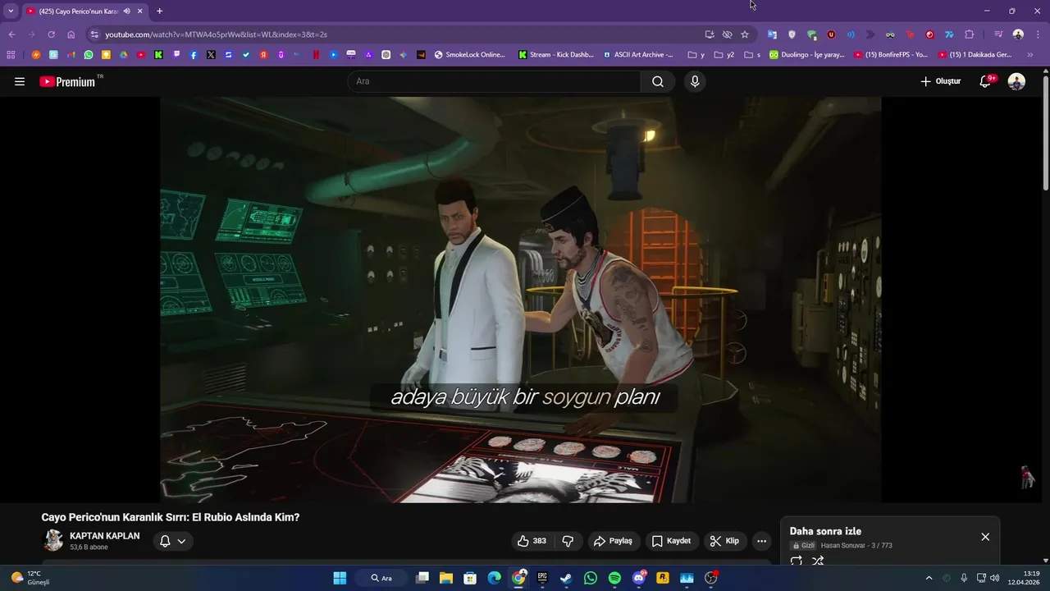Open Stream - Kick Dashboard bookmark
This screenshot has width=1050, height=591.
(556, 55)
